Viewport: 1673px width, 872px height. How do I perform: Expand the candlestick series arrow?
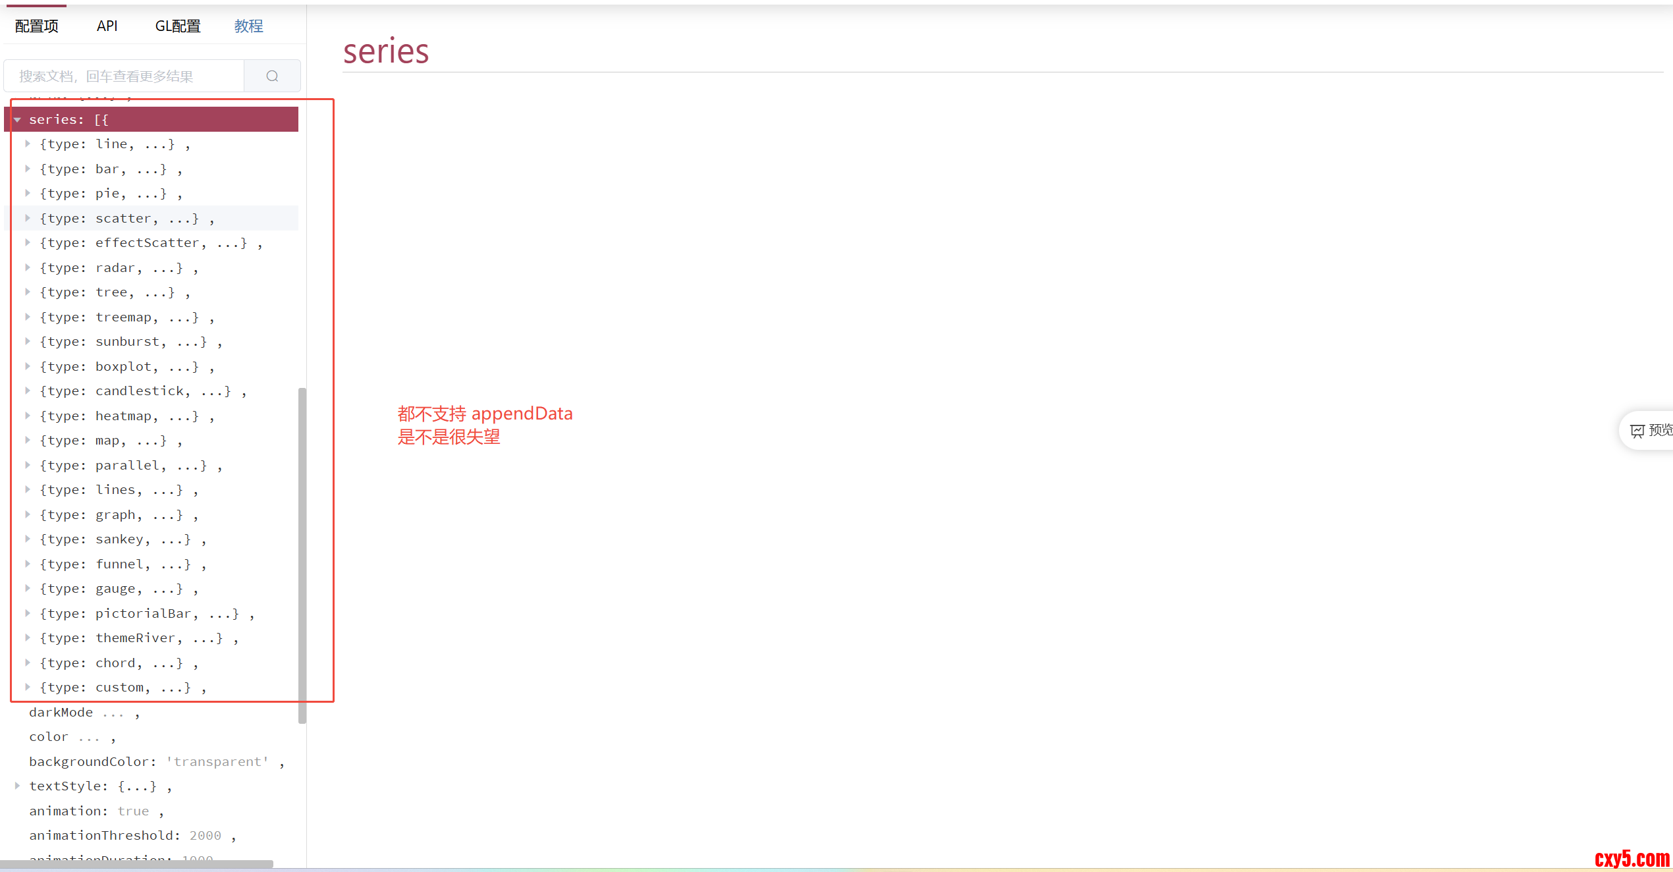pyautogui.click(x=28, y=391)
